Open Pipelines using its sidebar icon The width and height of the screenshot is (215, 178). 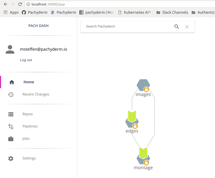(11, 126)
